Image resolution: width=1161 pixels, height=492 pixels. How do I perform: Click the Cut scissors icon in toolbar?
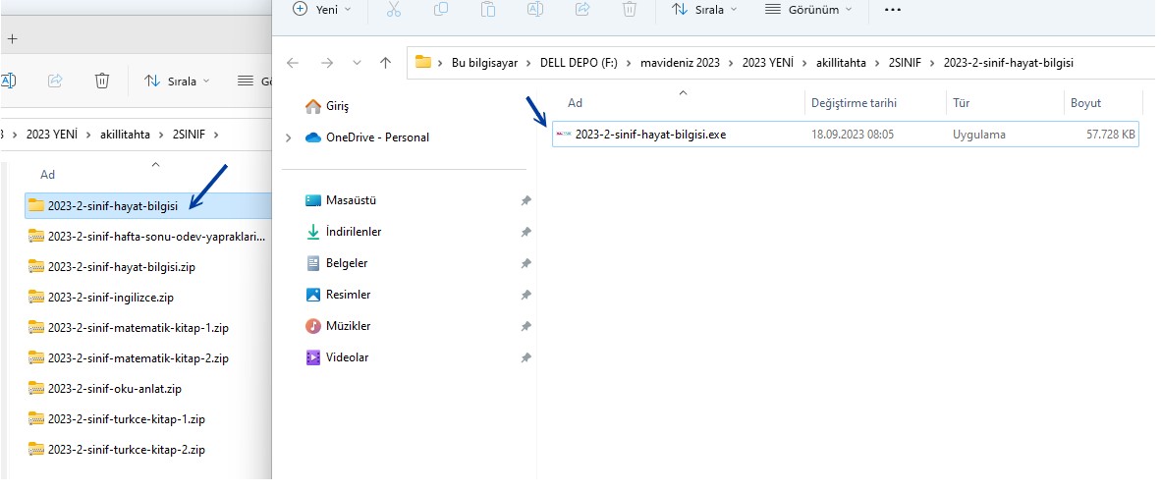[394, 9]
